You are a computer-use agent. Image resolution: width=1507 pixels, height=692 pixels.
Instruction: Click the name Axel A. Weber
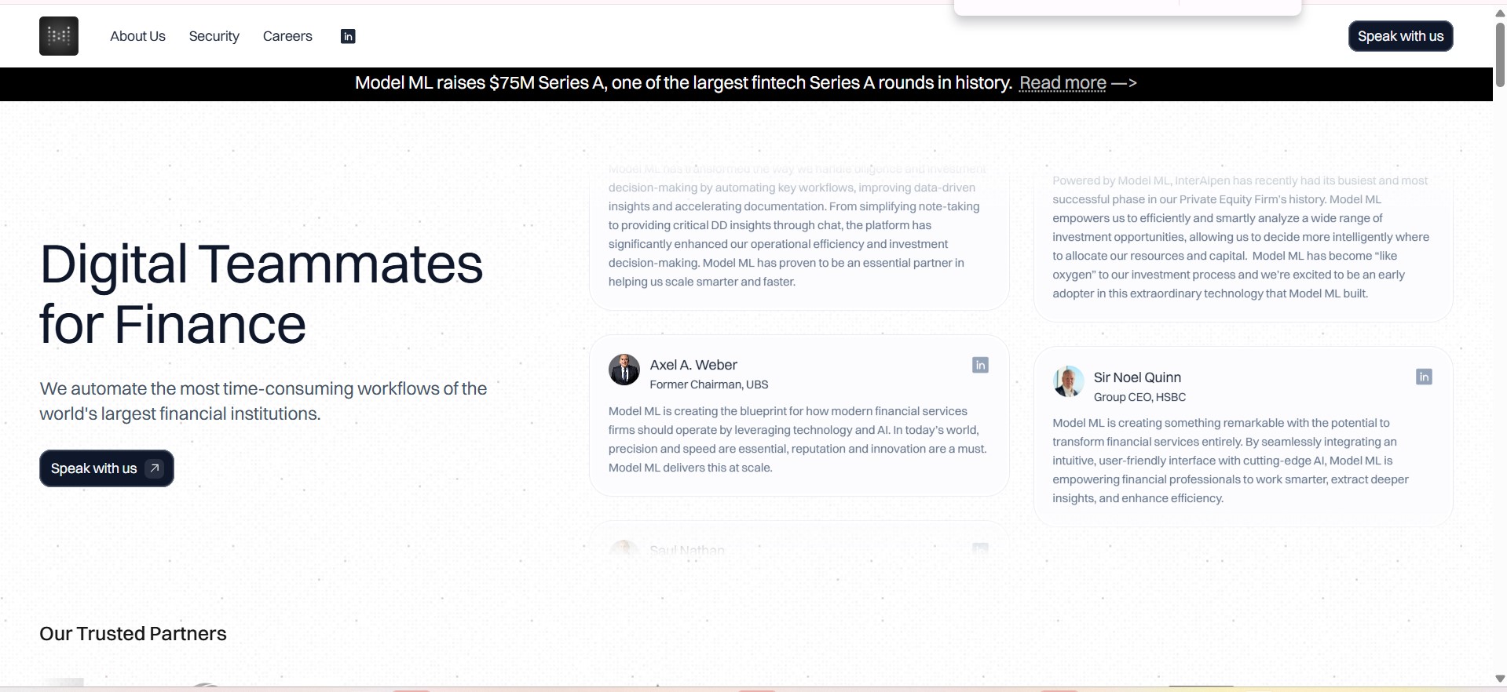coord(693,365)
